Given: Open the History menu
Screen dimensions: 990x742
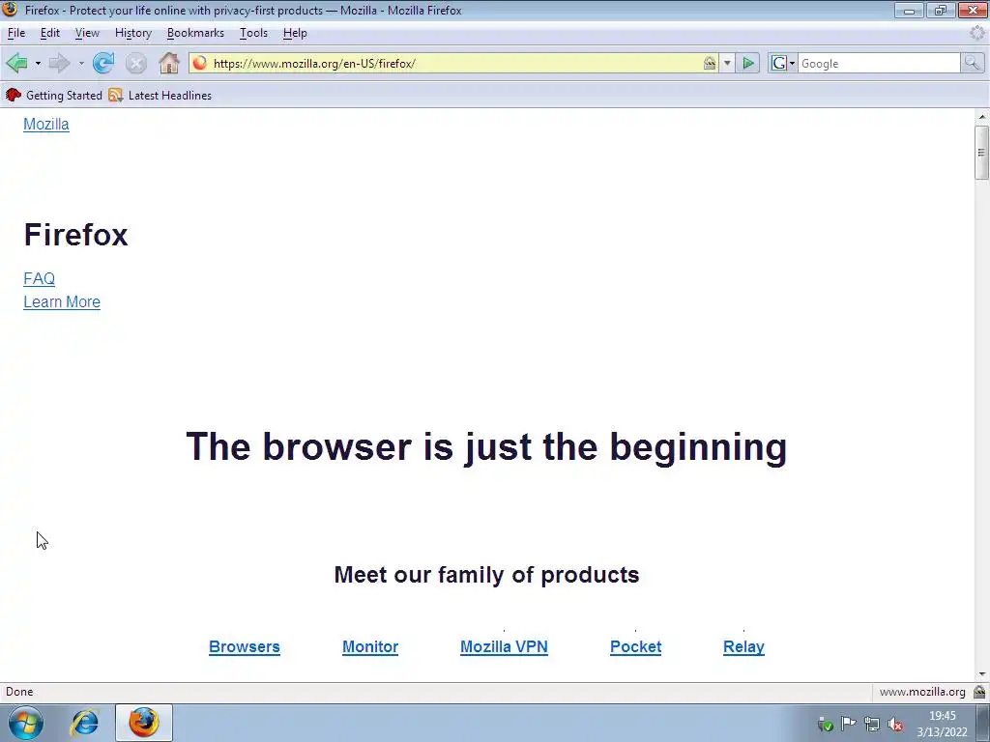Looking at the screenshot, I should coord(133,33).
